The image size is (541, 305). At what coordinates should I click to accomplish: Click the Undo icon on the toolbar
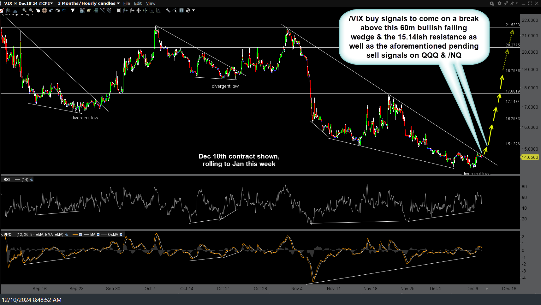pos(51,10)
